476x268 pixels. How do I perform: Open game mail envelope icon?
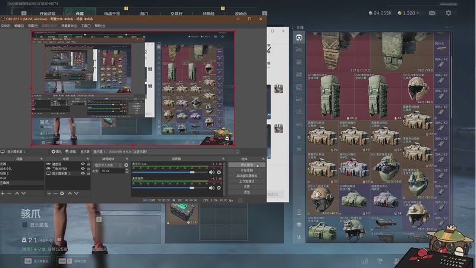[432, 13]
